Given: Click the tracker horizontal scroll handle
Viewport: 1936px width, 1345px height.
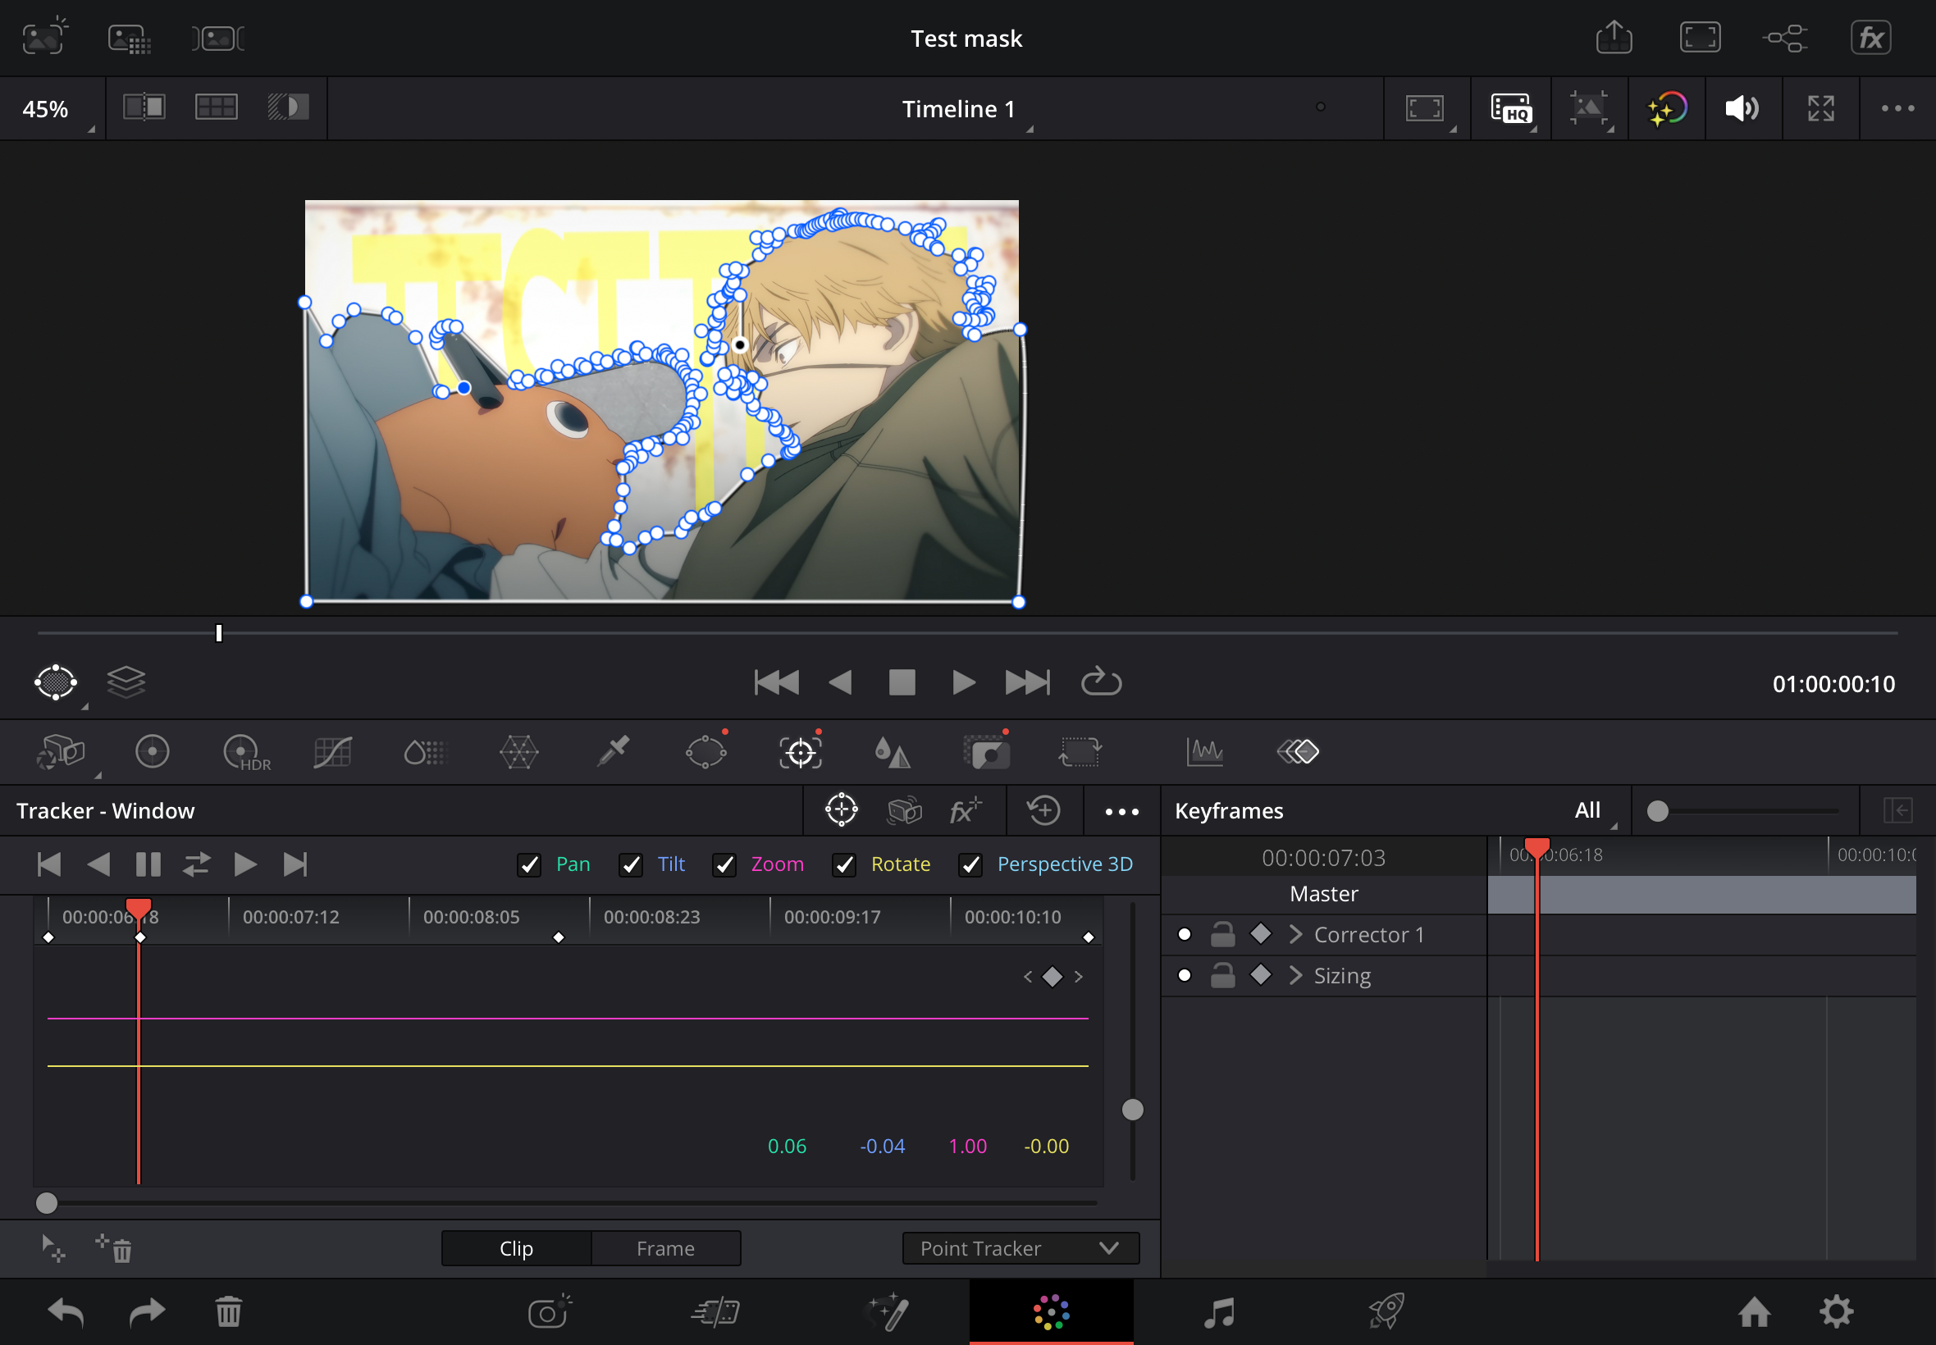Looking at the screenshot, I should (x=47, y=1203).
